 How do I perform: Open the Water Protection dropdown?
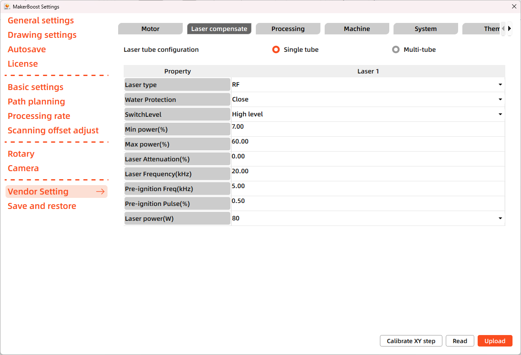500,99
